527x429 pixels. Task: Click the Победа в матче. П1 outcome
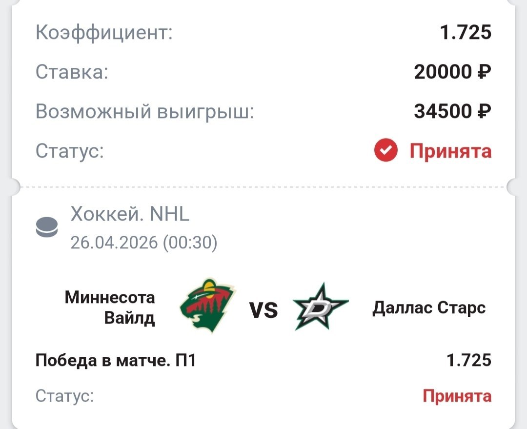click(116, 361)
